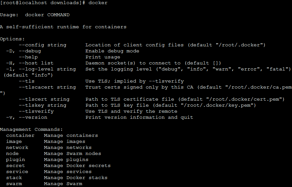The image size is (292, 187).
Task: Click the "network" management command
Action: pyautogui.click(x=17, y=148)
